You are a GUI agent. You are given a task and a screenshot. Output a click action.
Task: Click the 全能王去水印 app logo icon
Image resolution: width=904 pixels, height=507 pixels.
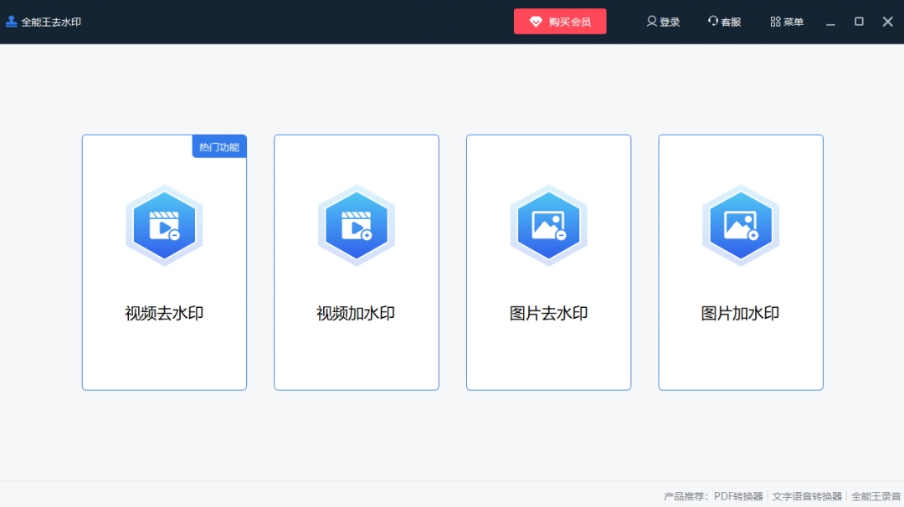click(x=11, y=21)
